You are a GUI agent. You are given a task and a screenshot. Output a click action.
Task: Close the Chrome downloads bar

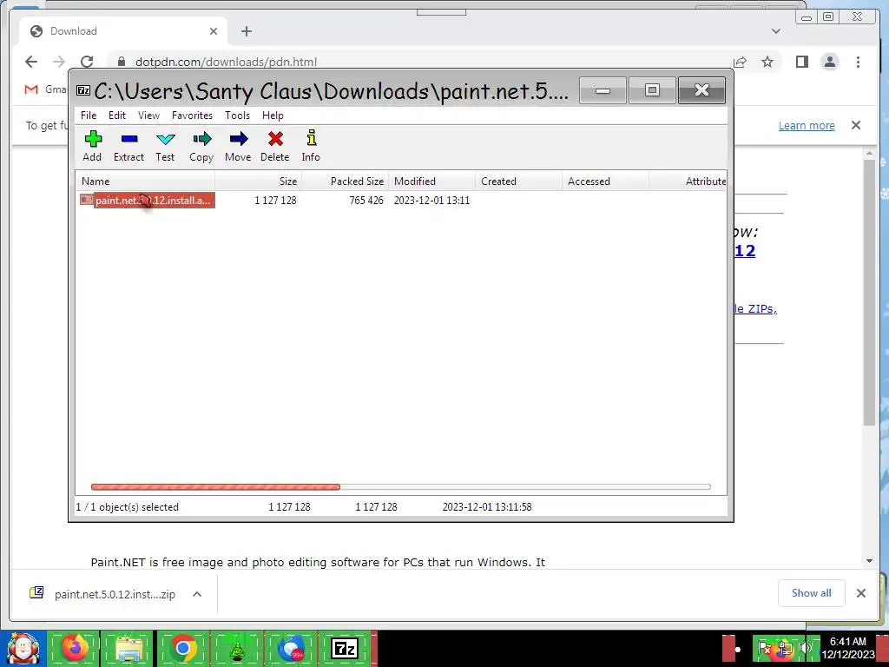(860, 593)
